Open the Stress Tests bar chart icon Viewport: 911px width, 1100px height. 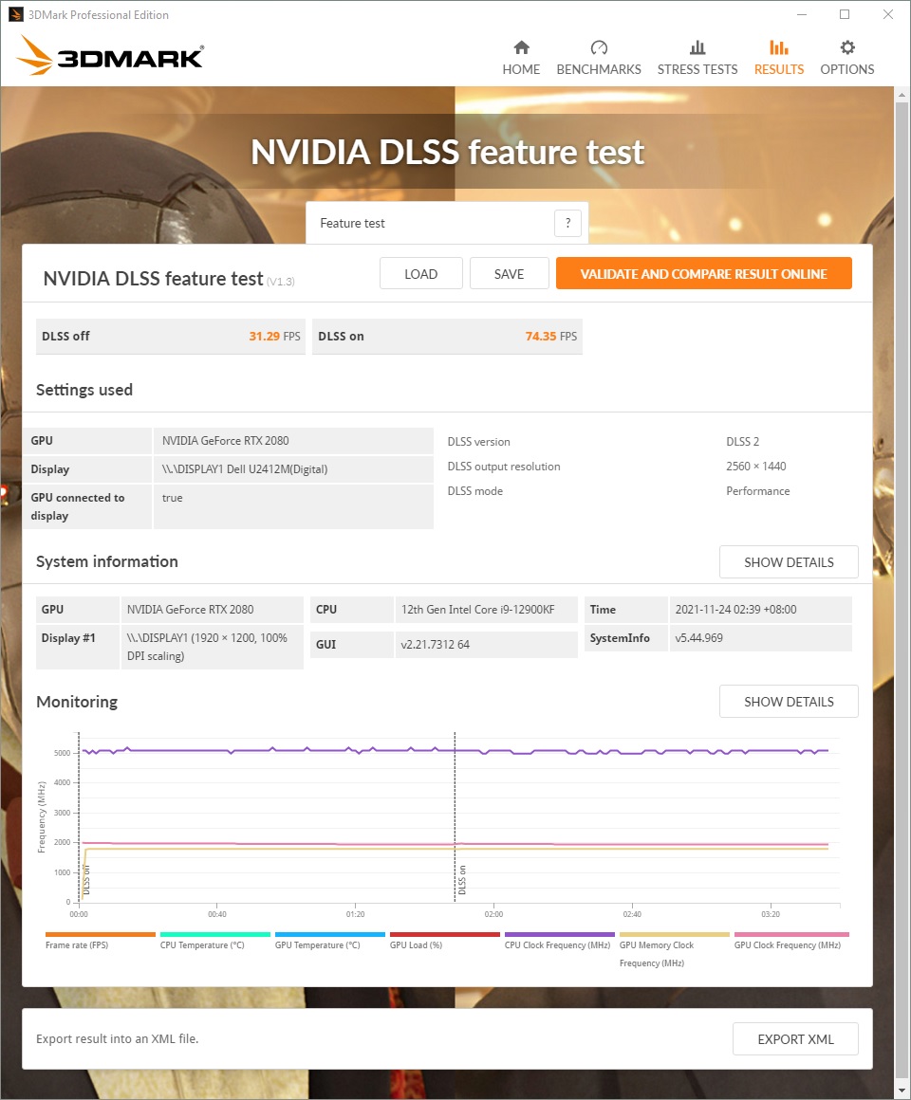[697, 47]
